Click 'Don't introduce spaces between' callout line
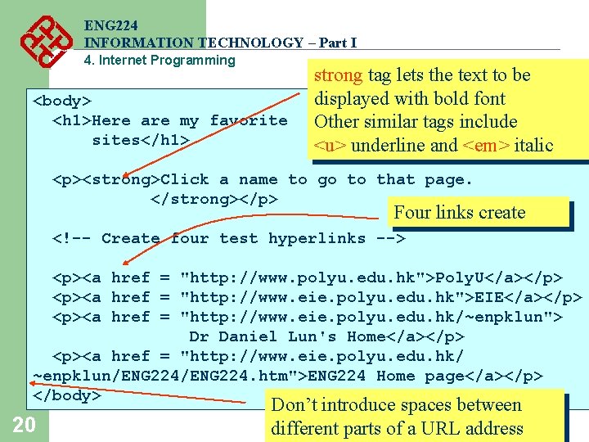589x442 pixels. point(396,405)
